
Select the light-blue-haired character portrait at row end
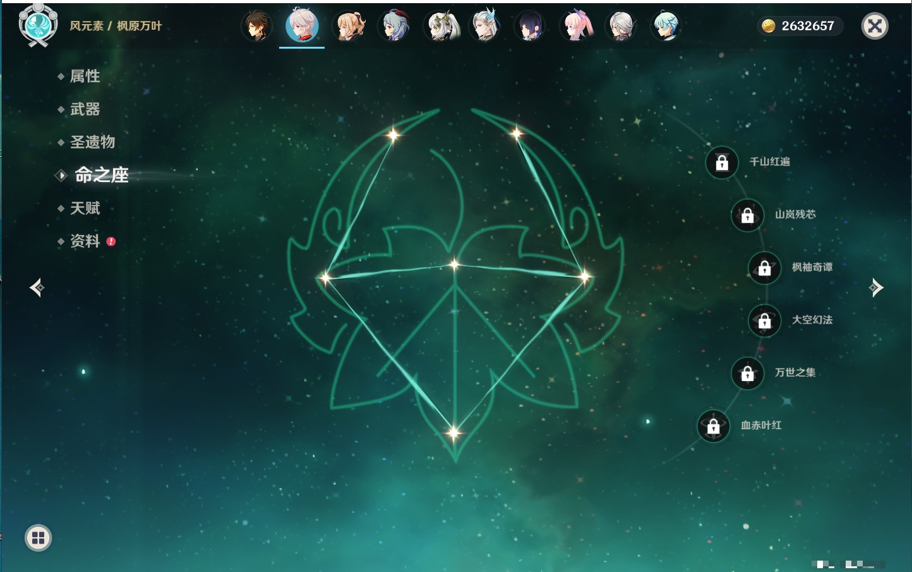click(x=667, y=27)
